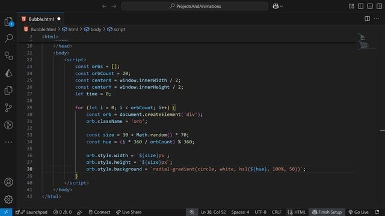Open the Manage gear icon
Screen dimensions: 385x216
click(x=8, y=199)
